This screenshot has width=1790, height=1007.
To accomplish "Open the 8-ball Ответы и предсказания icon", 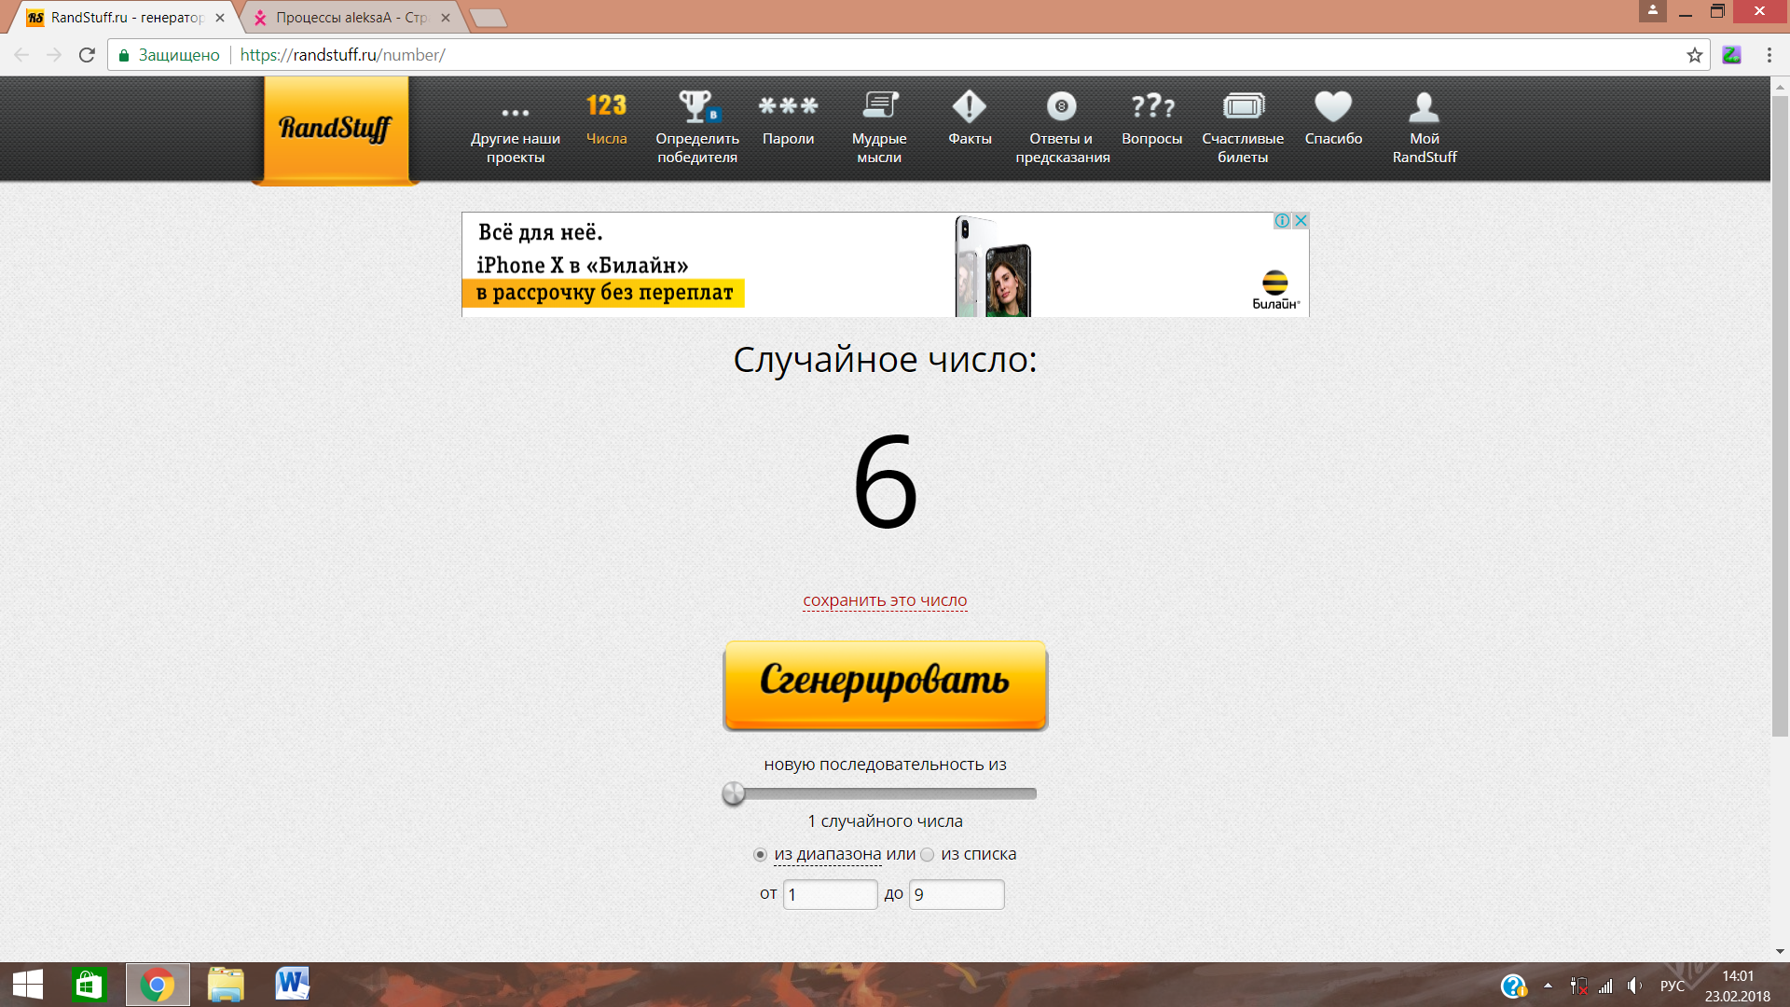I will 1061,106.
